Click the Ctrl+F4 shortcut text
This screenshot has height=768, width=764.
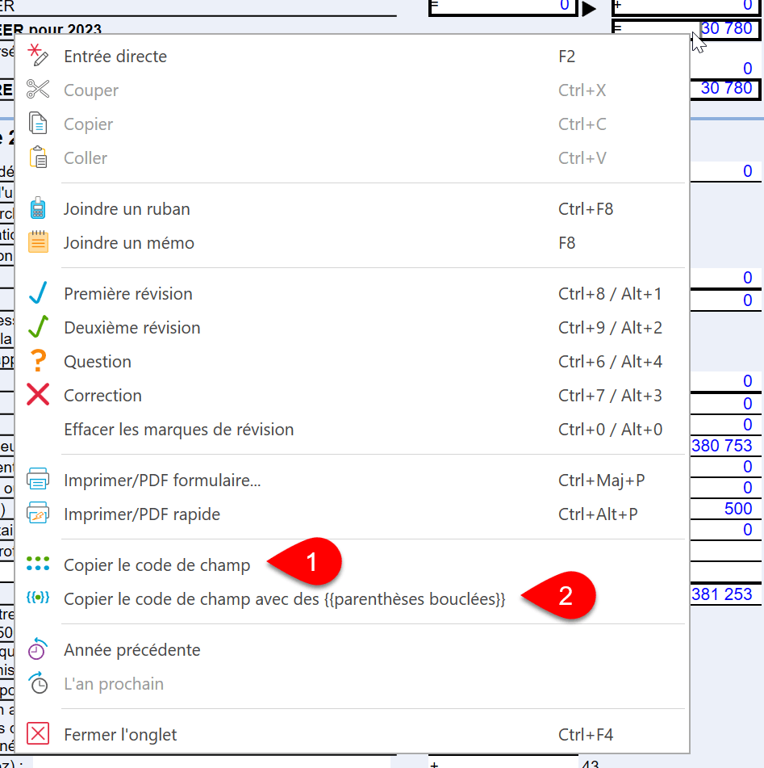(x=586, y=735)
